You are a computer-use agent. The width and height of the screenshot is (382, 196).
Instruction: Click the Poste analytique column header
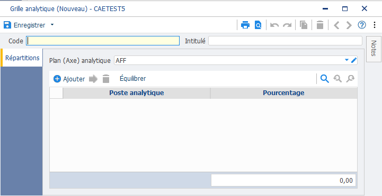click(137, 93)
